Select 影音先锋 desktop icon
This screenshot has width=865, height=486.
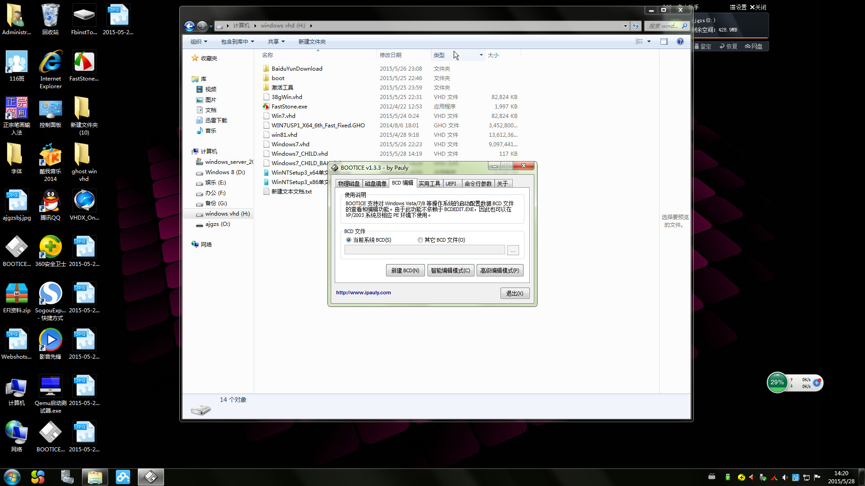pyautogui.click(x=50, y=344)
